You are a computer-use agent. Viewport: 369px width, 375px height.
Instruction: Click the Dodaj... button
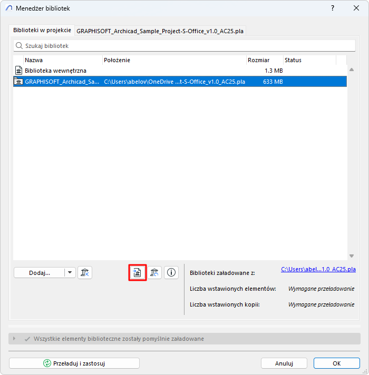tap(39, 273)
